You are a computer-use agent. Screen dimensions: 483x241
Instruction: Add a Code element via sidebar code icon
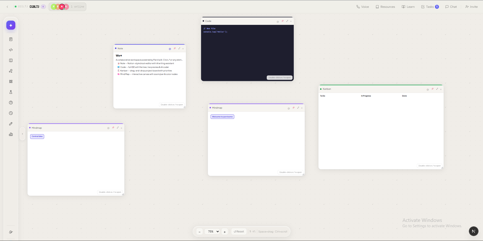pos(11,50)
